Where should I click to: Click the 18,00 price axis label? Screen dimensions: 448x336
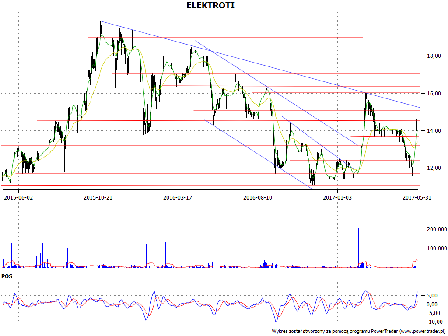point(434,56)
